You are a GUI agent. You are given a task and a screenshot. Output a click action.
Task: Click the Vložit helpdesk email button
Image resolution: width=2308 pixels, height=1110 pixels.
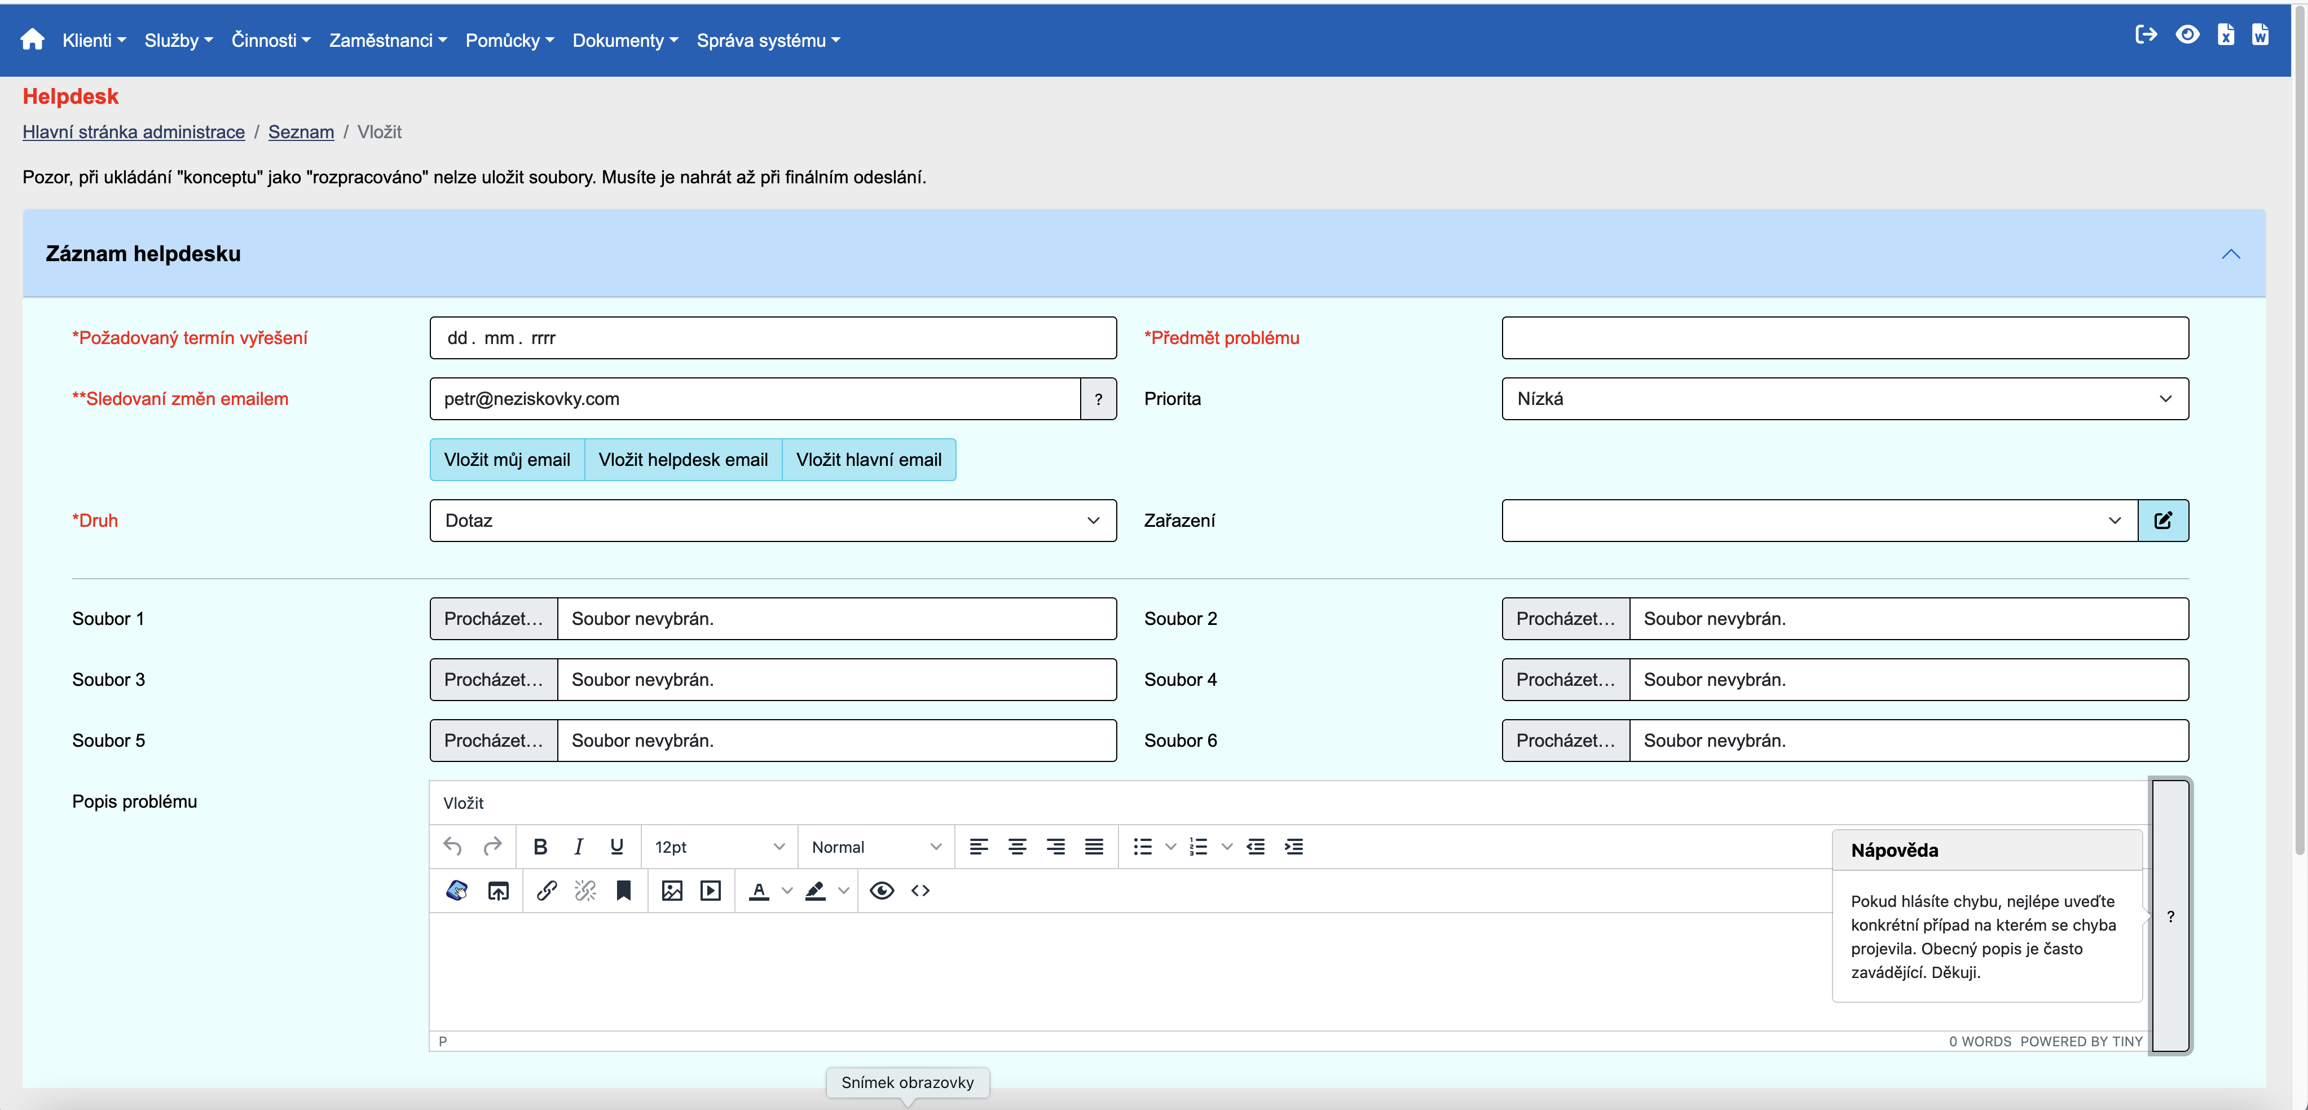(682, 460)
